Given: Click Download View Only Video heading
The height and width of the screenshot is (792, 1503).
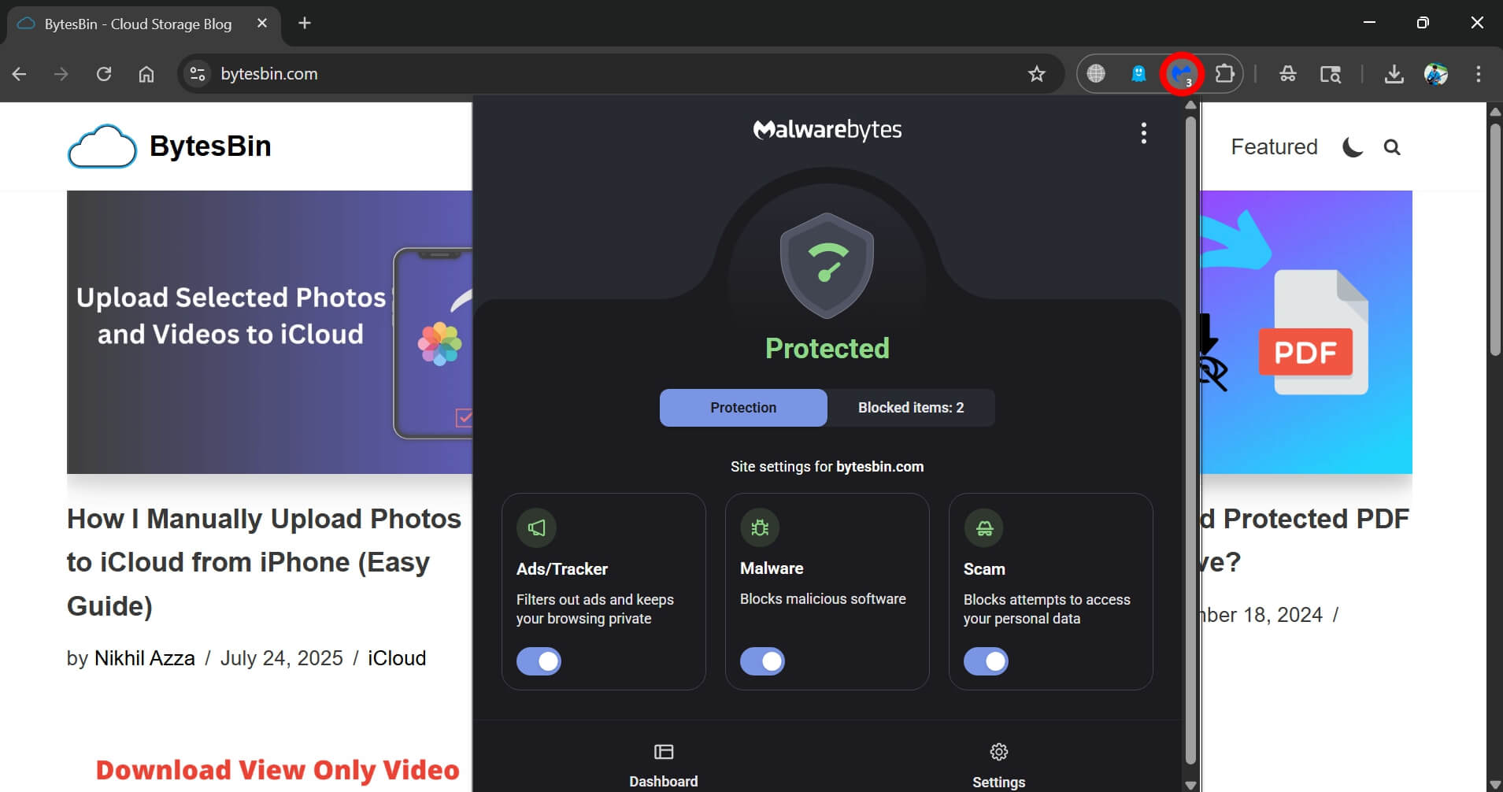Looking at the screenshot, I should pyautogui.click(x=277, y=770).
